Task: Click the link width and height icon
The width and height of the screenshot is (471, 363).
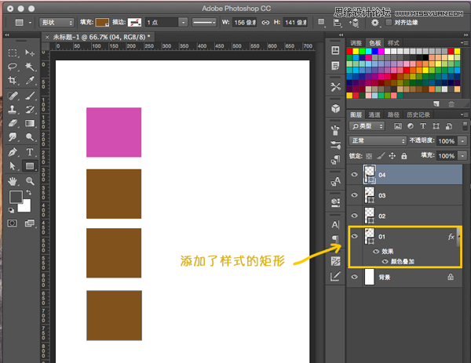Action: point(265,23)
